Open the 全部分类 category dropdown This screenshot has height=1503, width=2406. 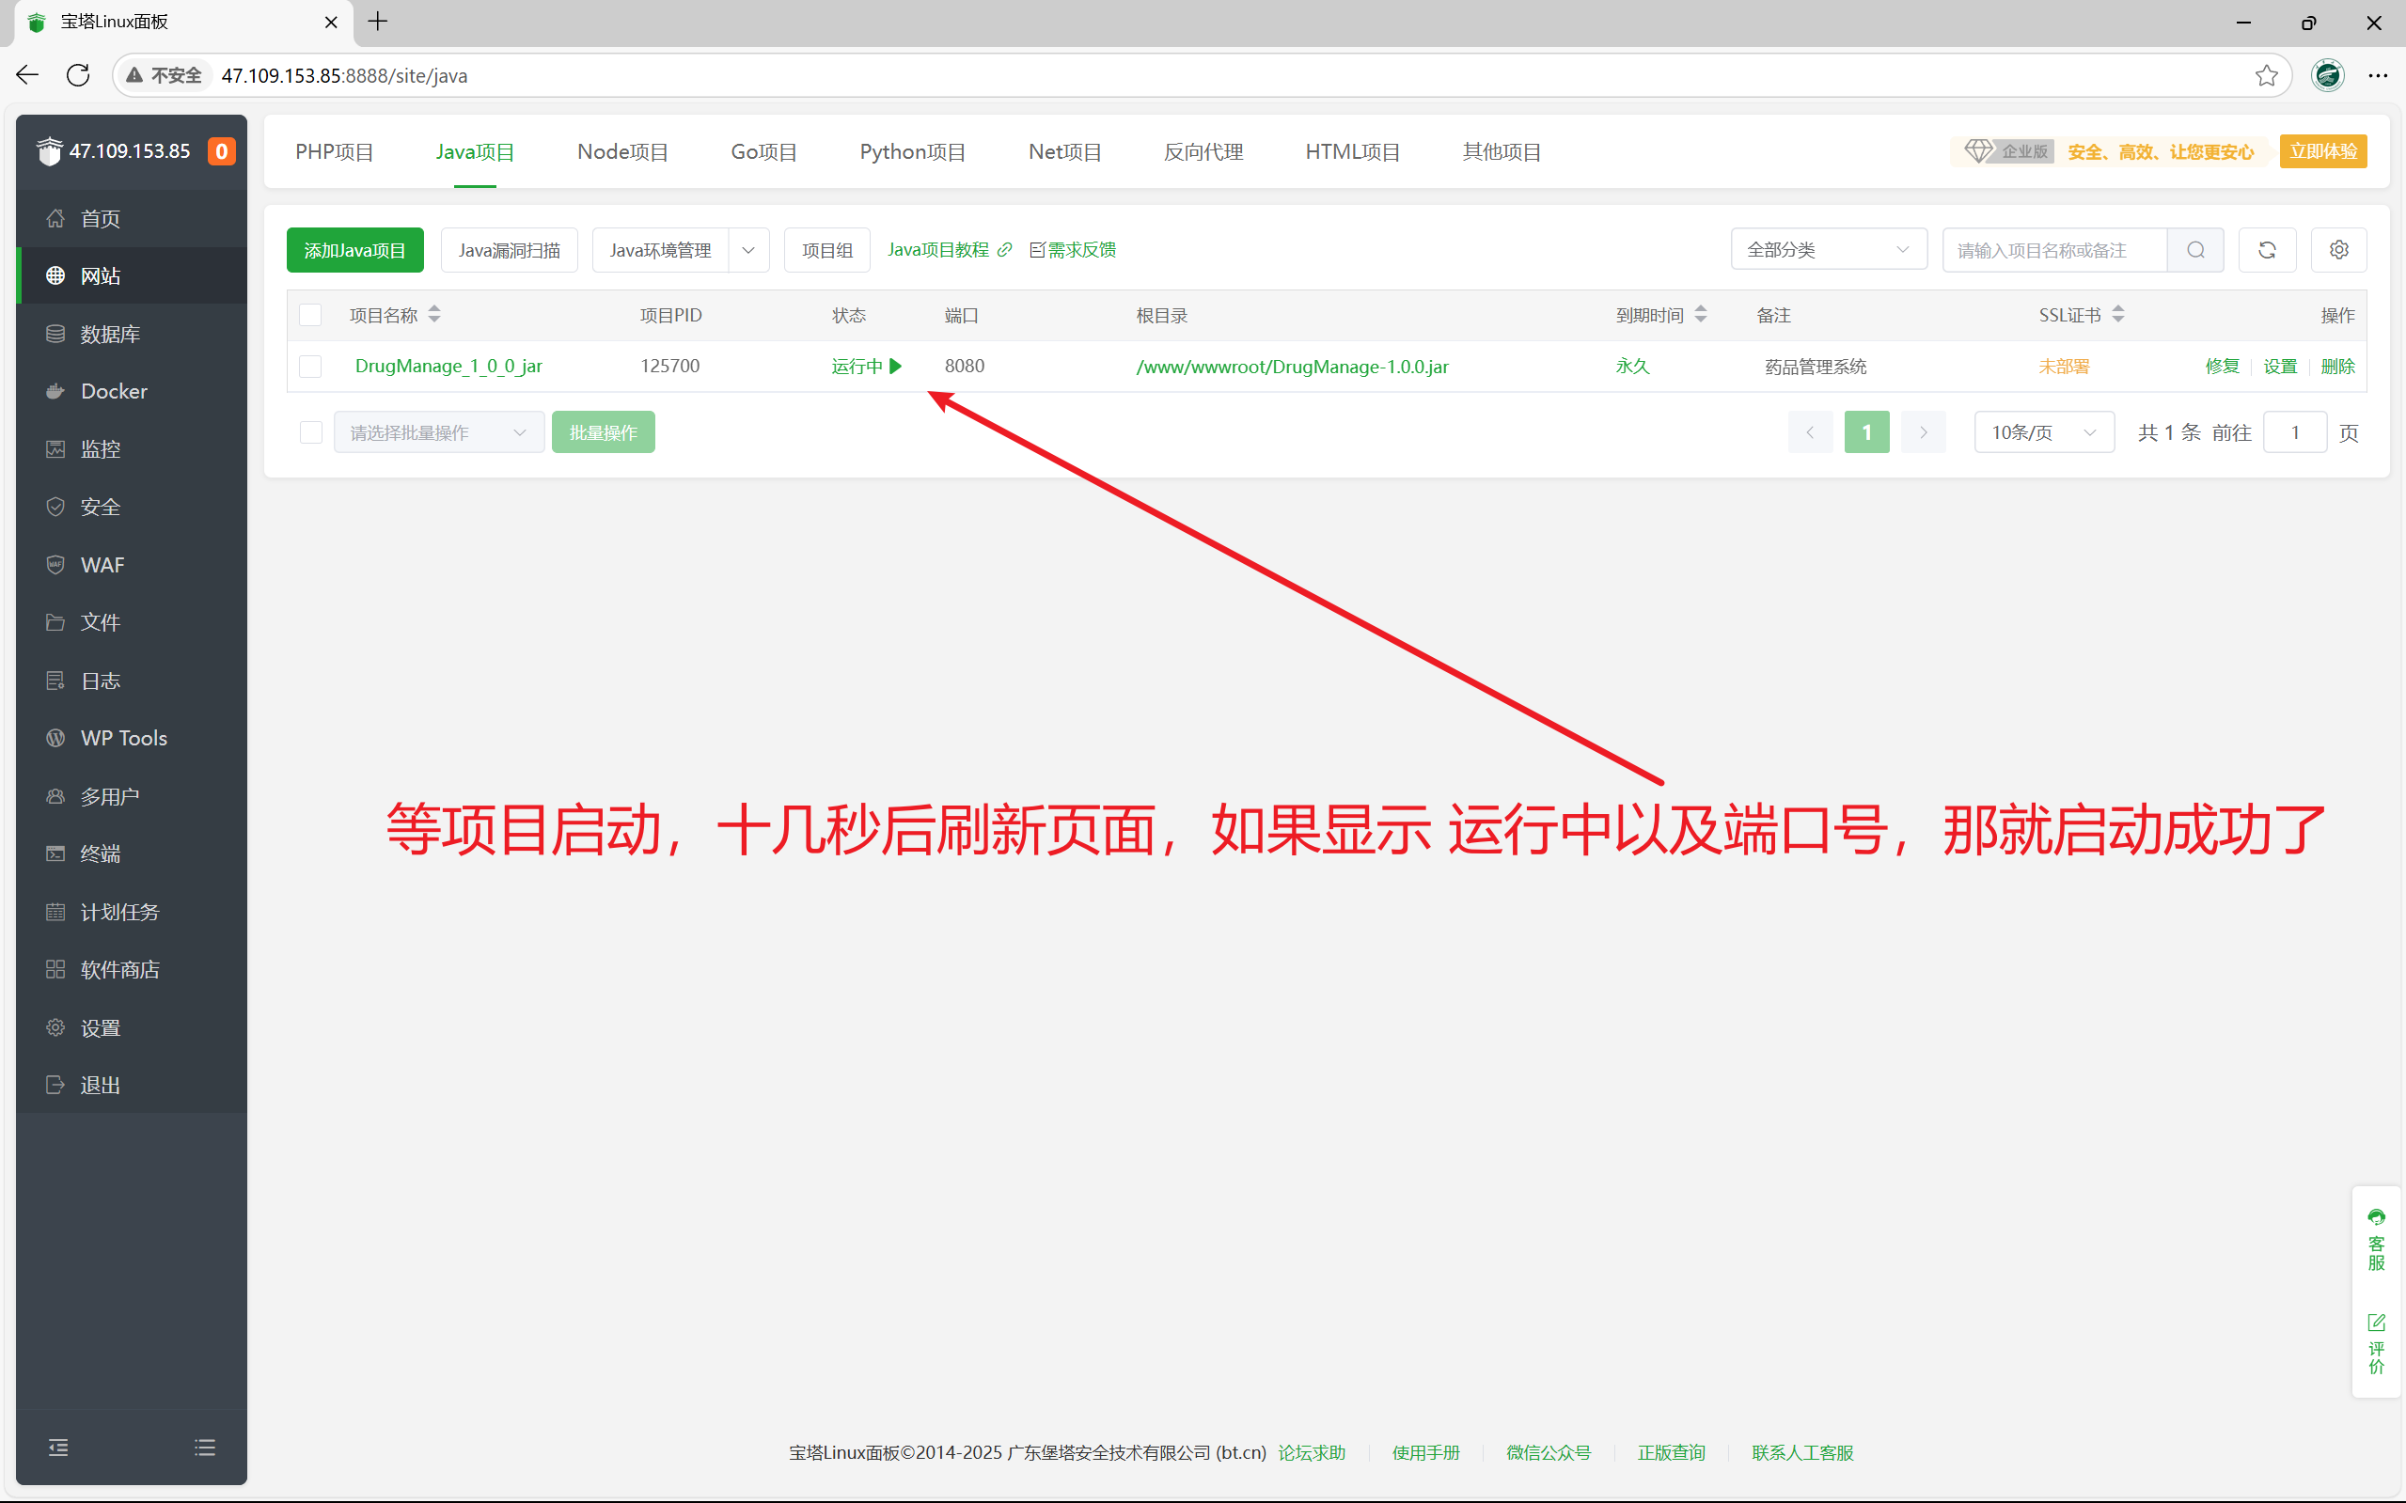pyautogui.click(x=1828, y=249)
